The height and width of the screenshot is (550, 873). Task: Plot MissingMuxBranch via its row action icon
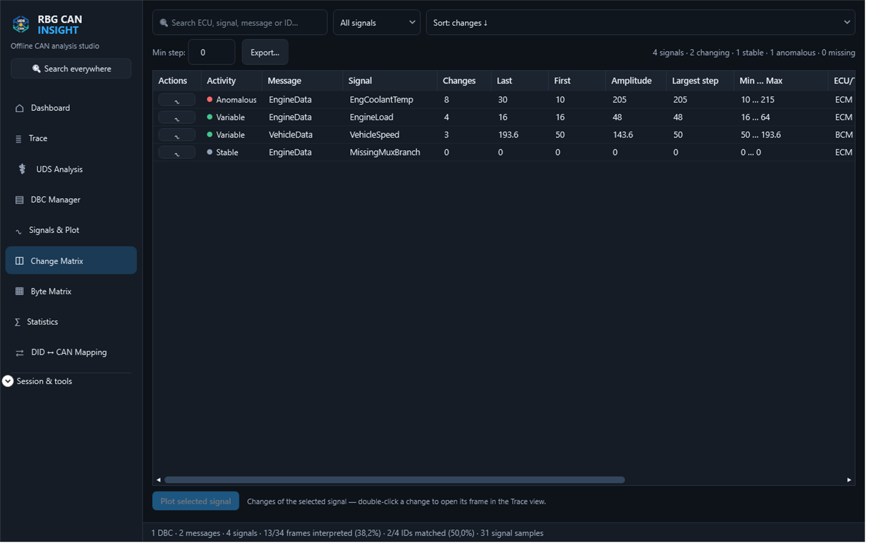[x=177, y=153]
